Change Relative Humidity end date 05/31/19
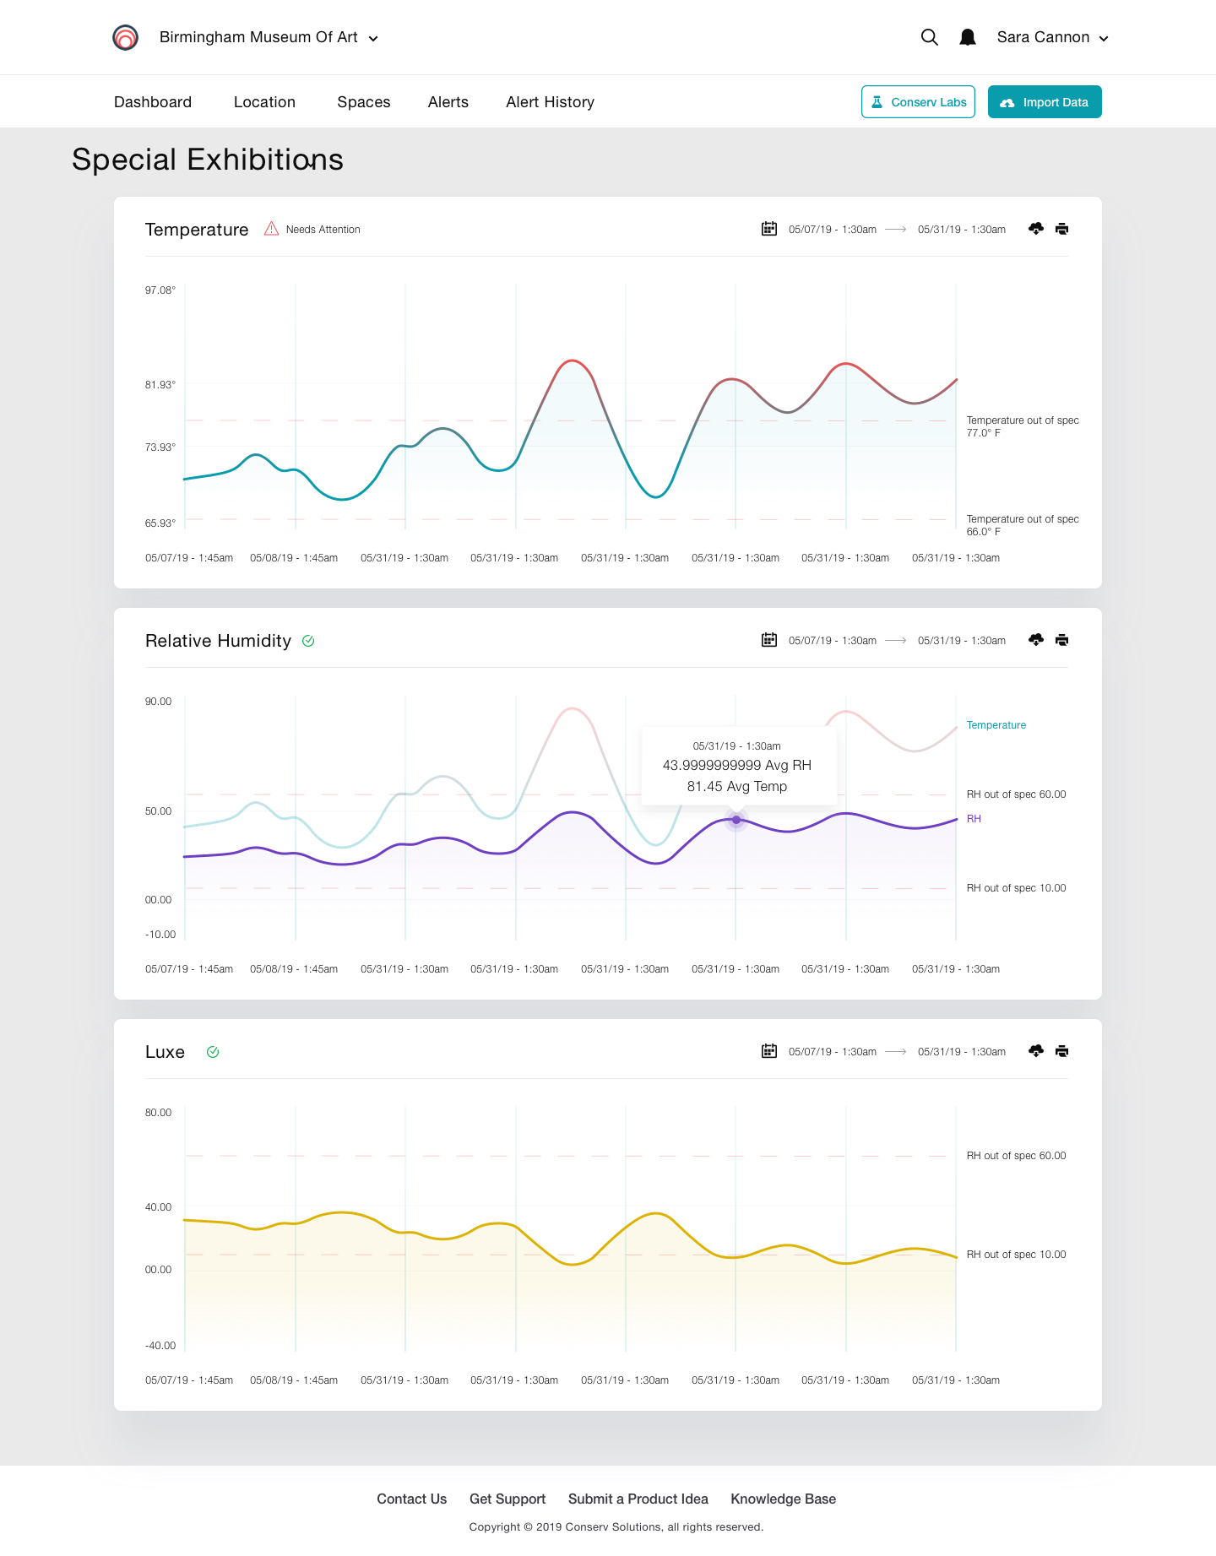This screenshot has width=1216, height=1556. pyautogui.click(x=962, y=641)
